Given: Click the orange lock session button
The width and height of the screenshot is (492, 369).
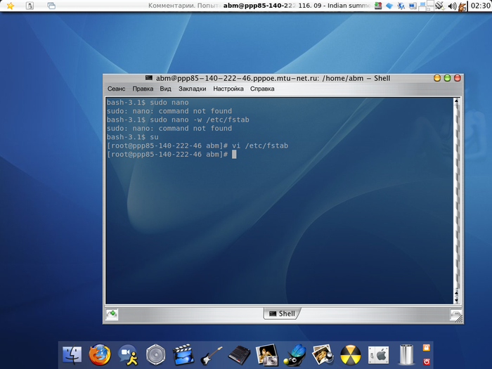Looking at the screenshot, I should coord(426,347).
